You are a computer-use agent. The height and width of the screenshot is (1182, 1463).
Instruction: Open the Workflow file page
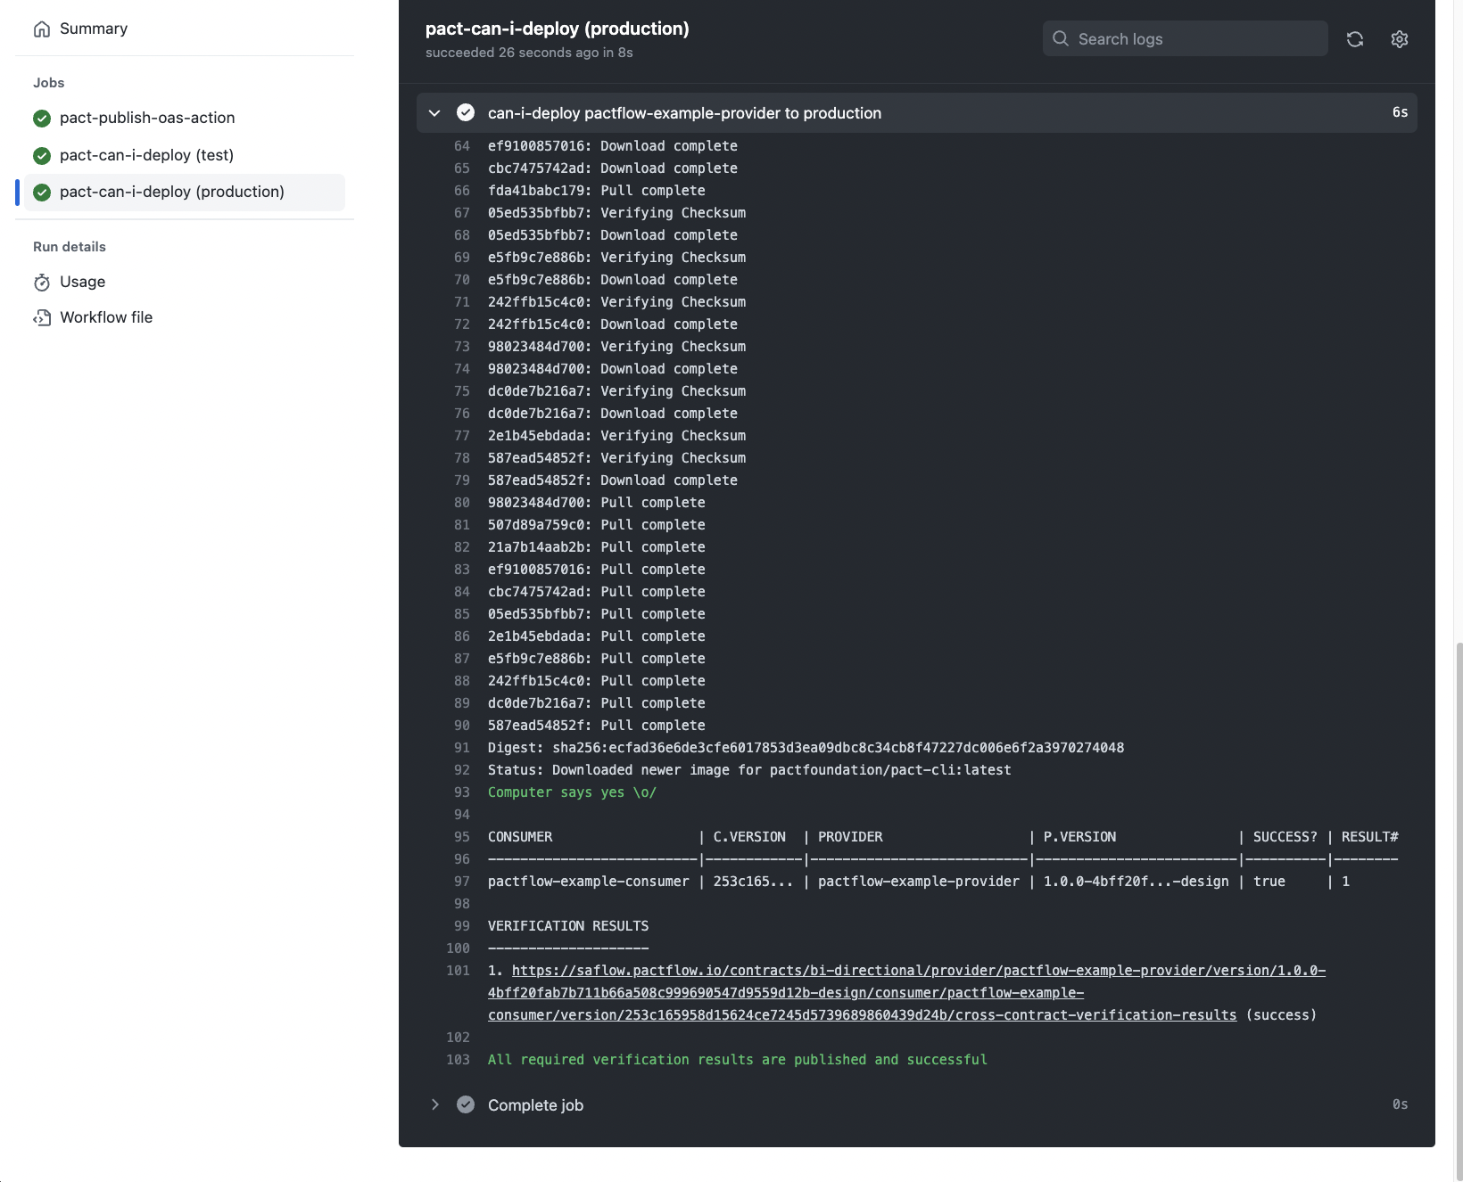(x=105, y=316)
